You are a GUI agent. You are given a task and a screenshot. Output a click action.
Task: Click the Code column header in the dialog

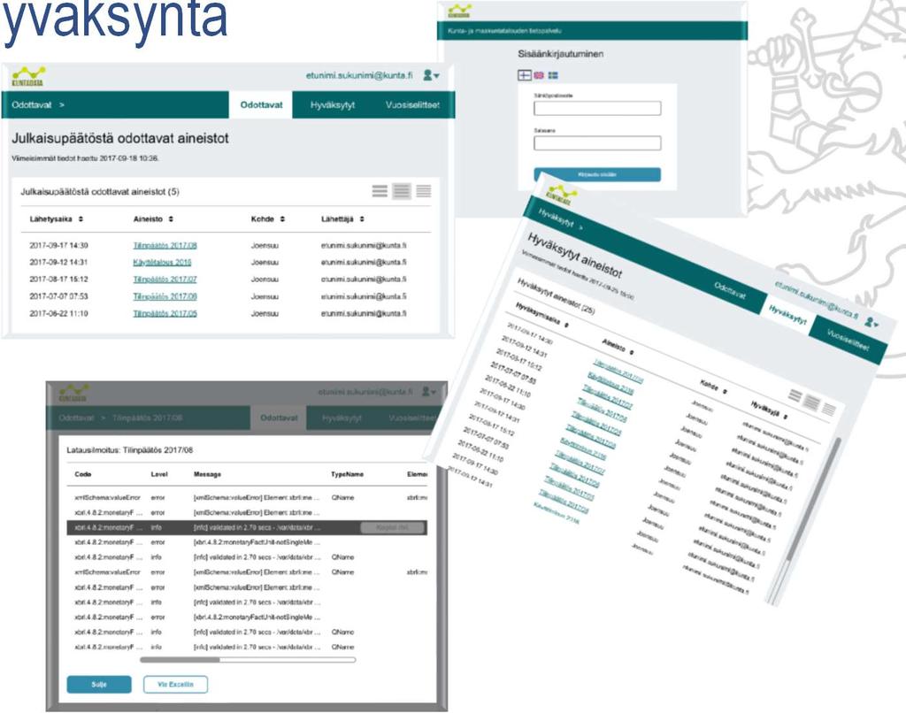click(83, 474)
